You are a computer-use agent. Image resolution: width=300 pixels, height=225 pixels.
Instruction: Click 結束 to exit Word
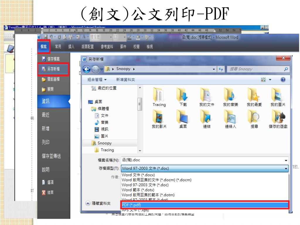point(48,192)
